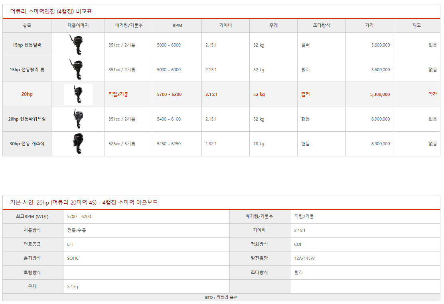Click the red 약간 stock status
Screen dimensions: 444x304
click(433, 94)
